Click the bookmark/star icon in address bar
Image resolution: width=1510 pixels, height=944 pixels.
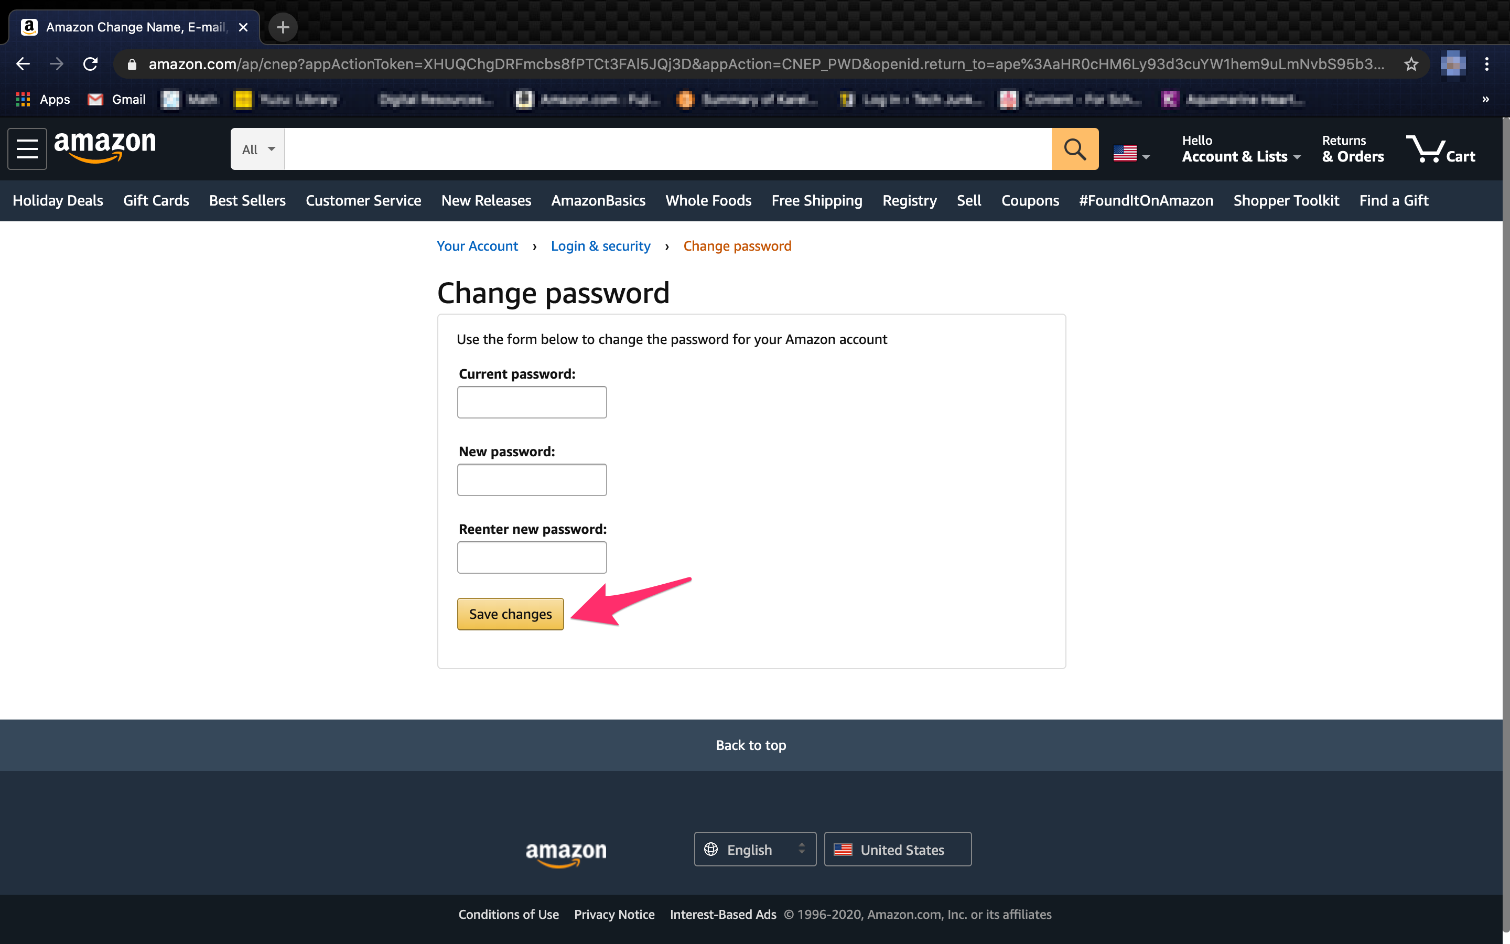click(1410, 64)
